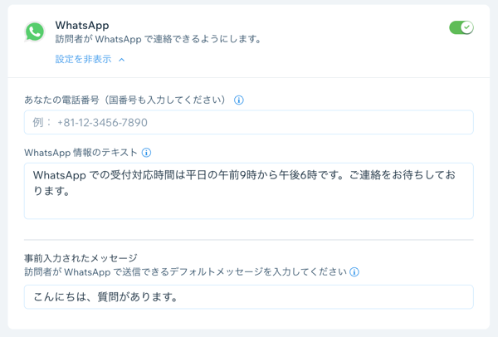Screen dimensions: 498x337
Task: Click the WhatsApp logo icon
Action: pos(34,32)
